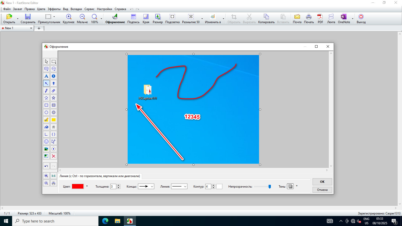
Task: Select the smiley face stamp tool
Action: [x=46, y=142]
